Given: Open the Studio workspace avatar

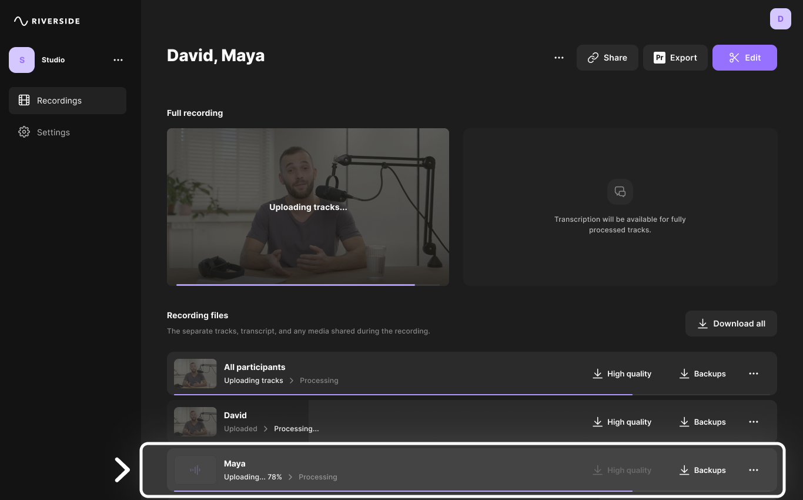Looking at the screenshot, I should tap(22, 60).
